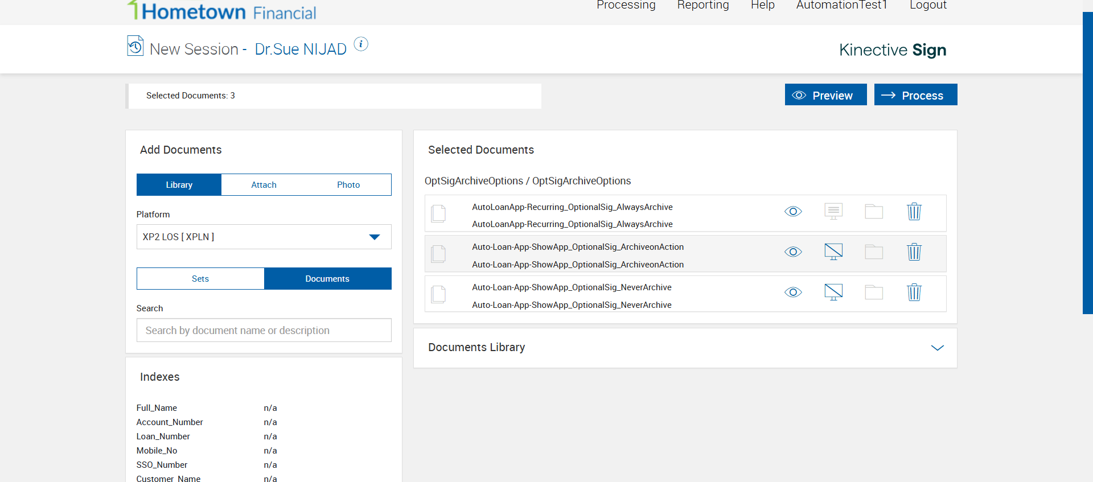
Task: Click document page icon for ArchiveonAction row
Action: coord(438,254)
